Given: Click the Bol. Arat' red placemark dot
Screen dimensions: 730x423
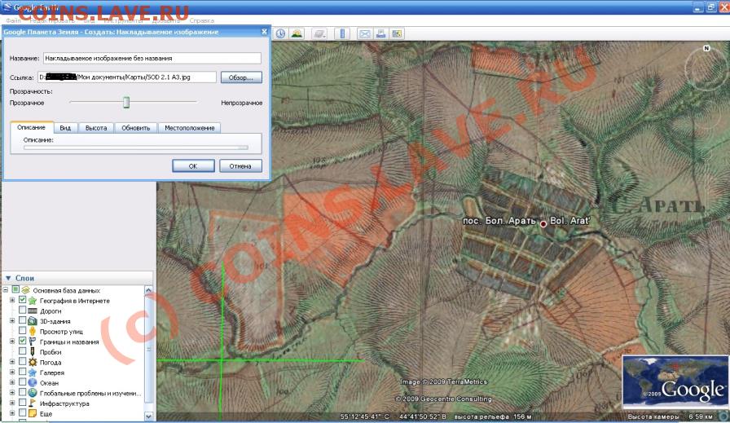Looking at the screenshot, I should (x=543, y=223).
